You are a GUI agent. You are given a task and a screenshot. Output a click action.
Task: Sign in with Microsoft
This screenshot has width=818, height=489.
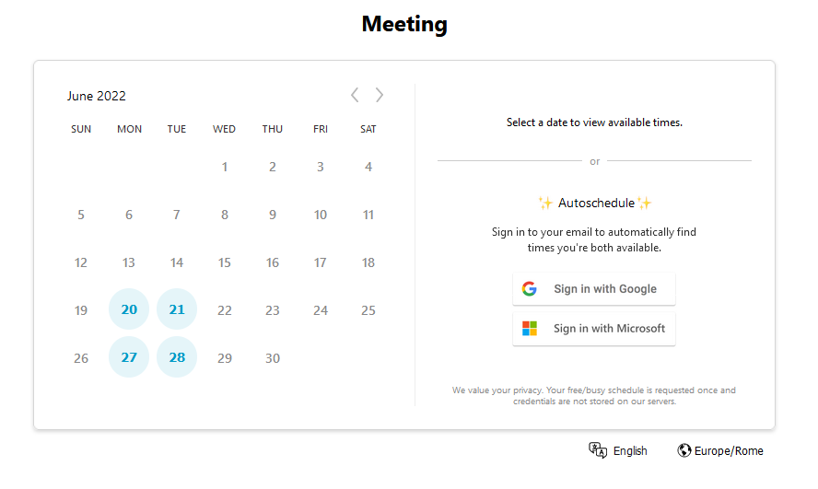coord(594,329)
